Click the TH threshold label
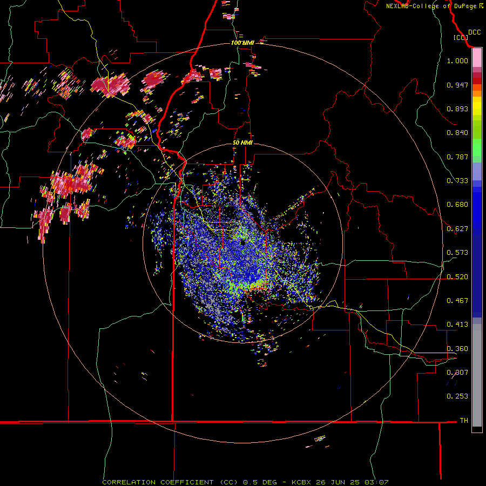The width and height of the screenshot is (486, 486). coord(464,421)
